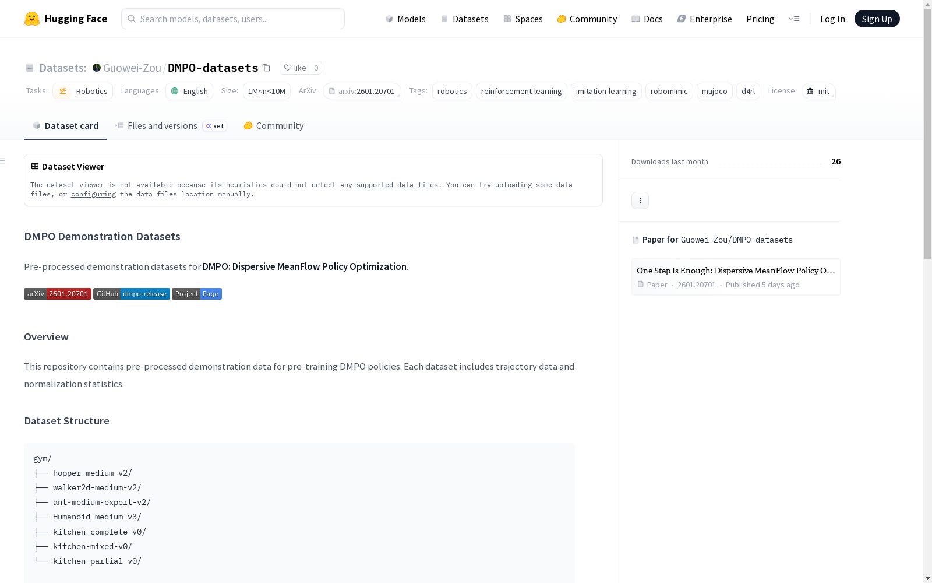
Task: Open the DMPO: Dispersive MeanFlow Policy Optimization link
Action: point(305,266)
